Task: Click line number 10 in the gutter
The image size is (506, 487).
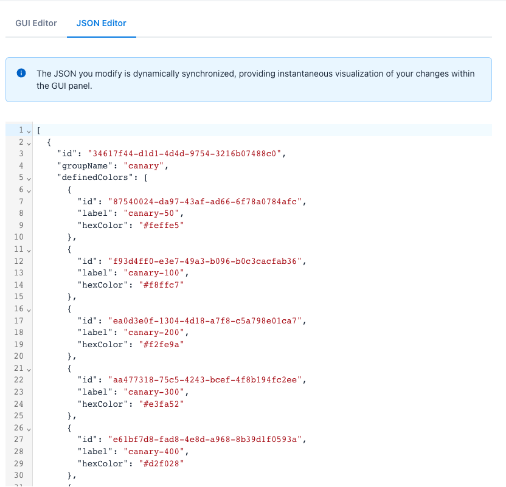Action: 19,237
